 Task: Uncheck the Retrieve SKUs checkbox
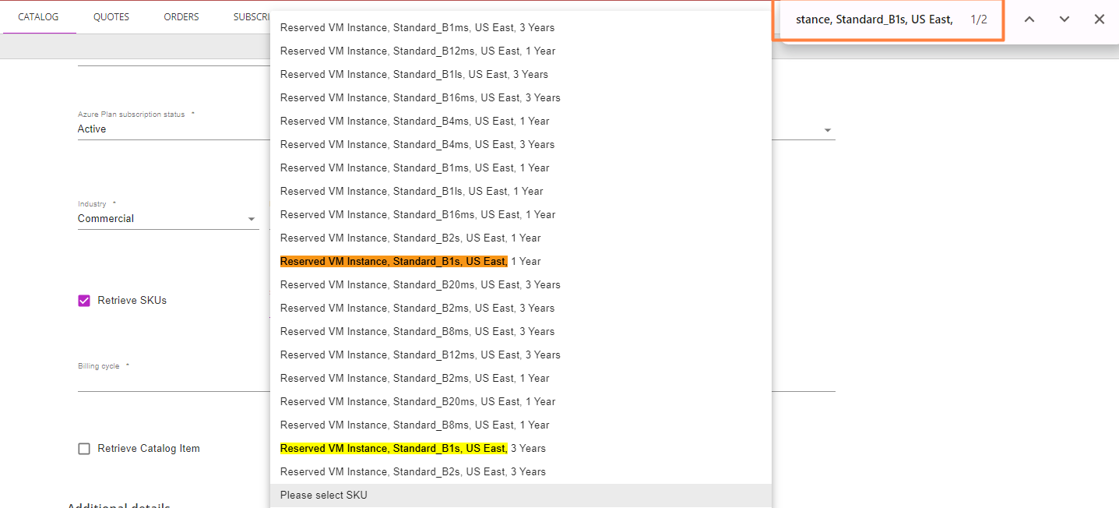pos(84,301)
